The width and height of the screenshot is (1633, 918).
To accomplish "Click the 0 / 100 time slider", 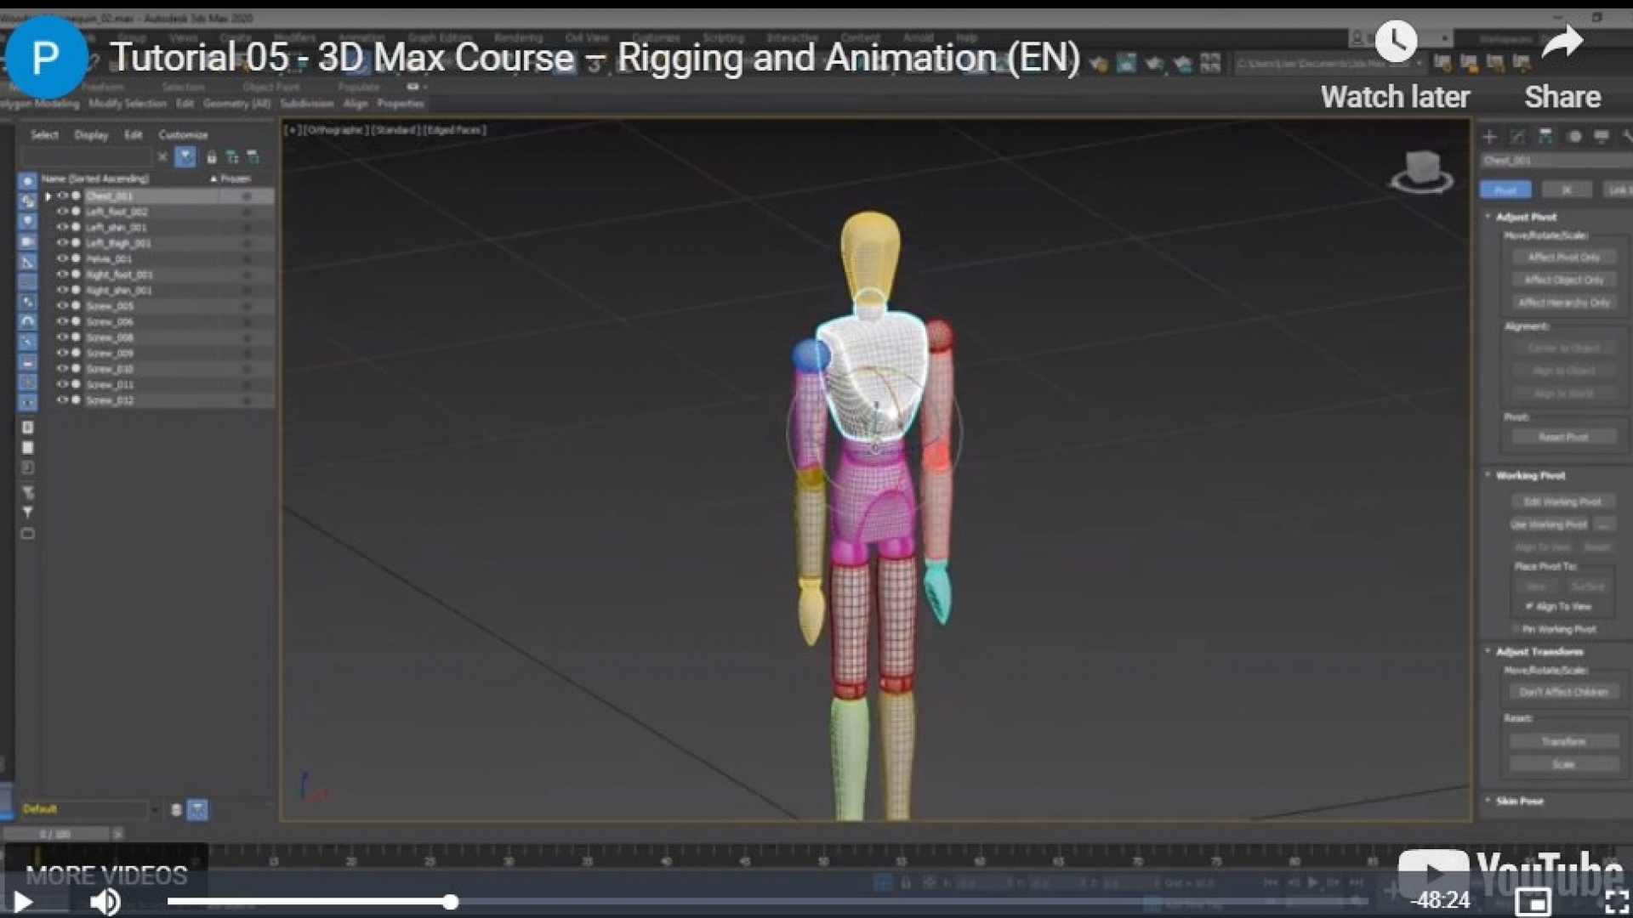I will [x=56, y=835].
